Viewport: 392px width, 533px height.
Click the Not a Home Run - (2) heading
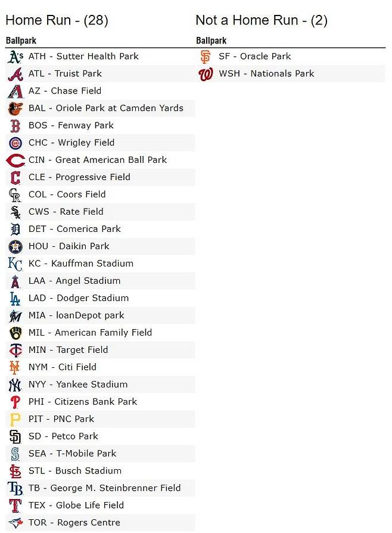tap(261, 20)
